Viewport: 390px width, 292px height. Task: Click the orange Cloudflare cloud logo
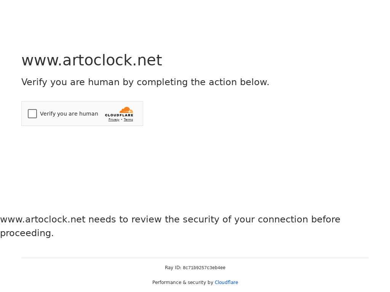point(126,110)
